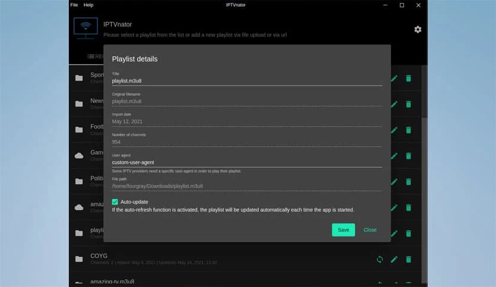Refresh the COYG playlist
Screen dimensions: 496x287
click(380, 260)
